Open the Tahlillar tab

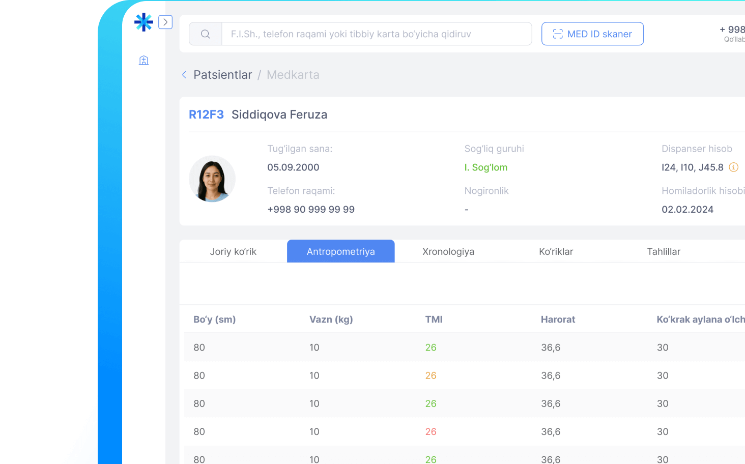pyautogui.click(x=663, y=251)
